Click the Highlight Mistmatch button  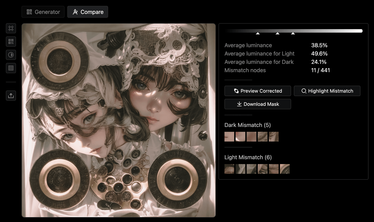327,91
